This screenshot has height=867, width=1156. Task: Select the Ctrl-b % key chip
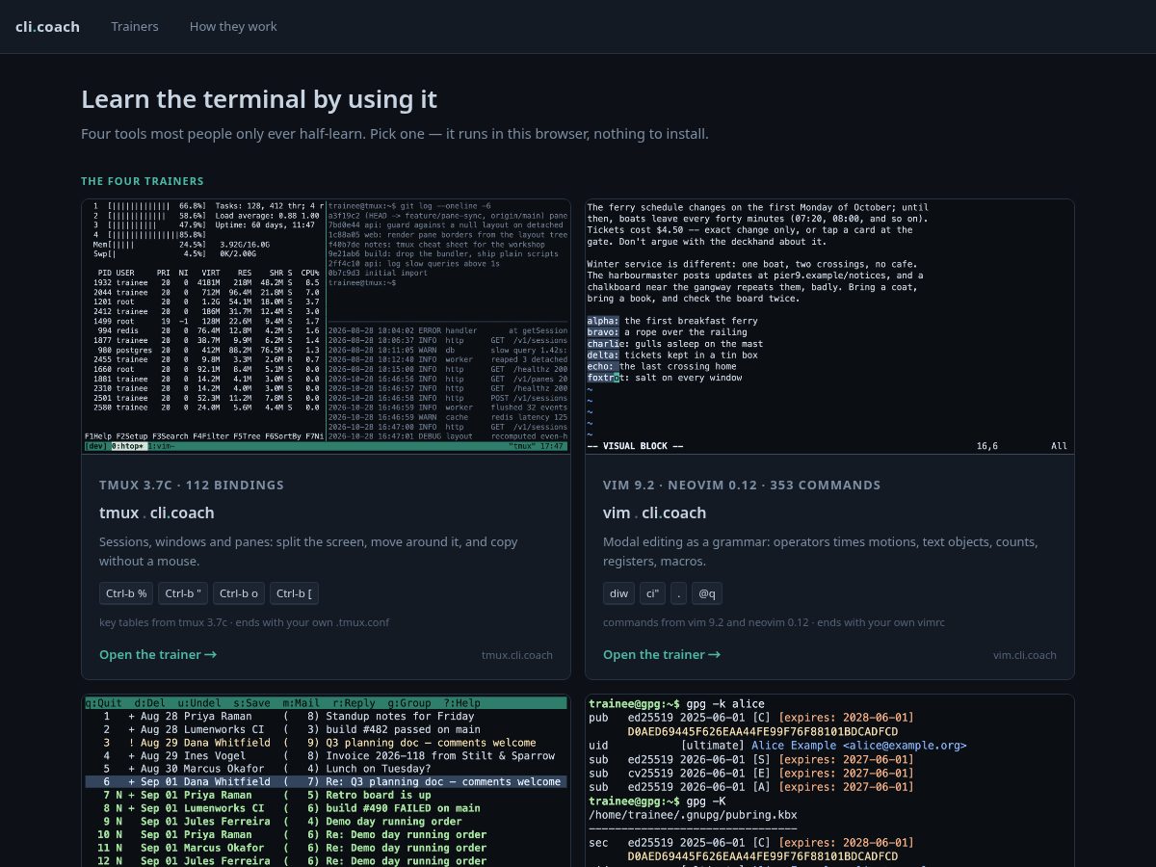pos(126,593)
